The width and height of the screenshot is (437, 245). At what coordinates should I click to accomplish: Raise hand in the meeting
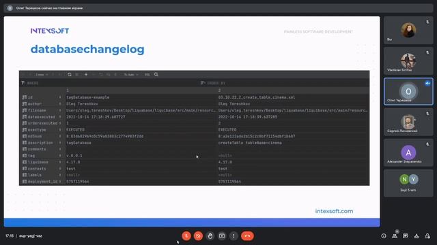[x=210, y=236]
